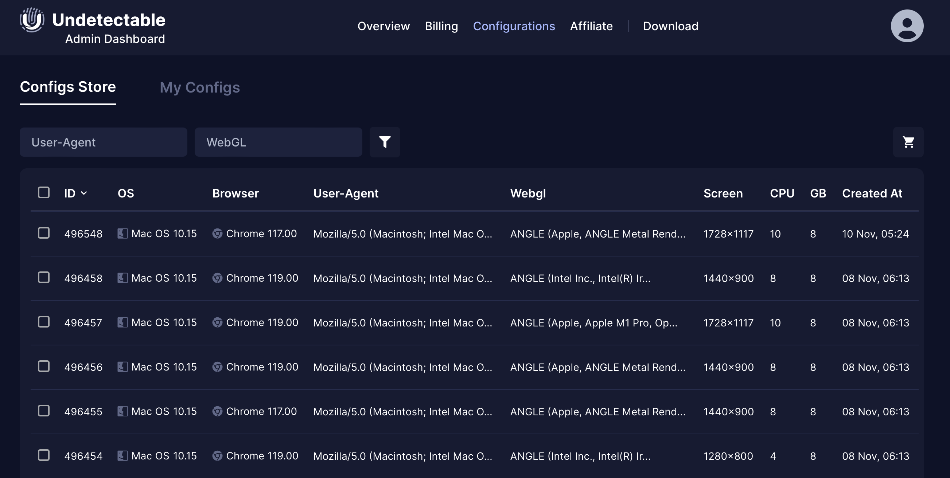Viewport: 950px width, 478px height.
Task: Check the select-all checkbox in table header
Action: (43, 192)
